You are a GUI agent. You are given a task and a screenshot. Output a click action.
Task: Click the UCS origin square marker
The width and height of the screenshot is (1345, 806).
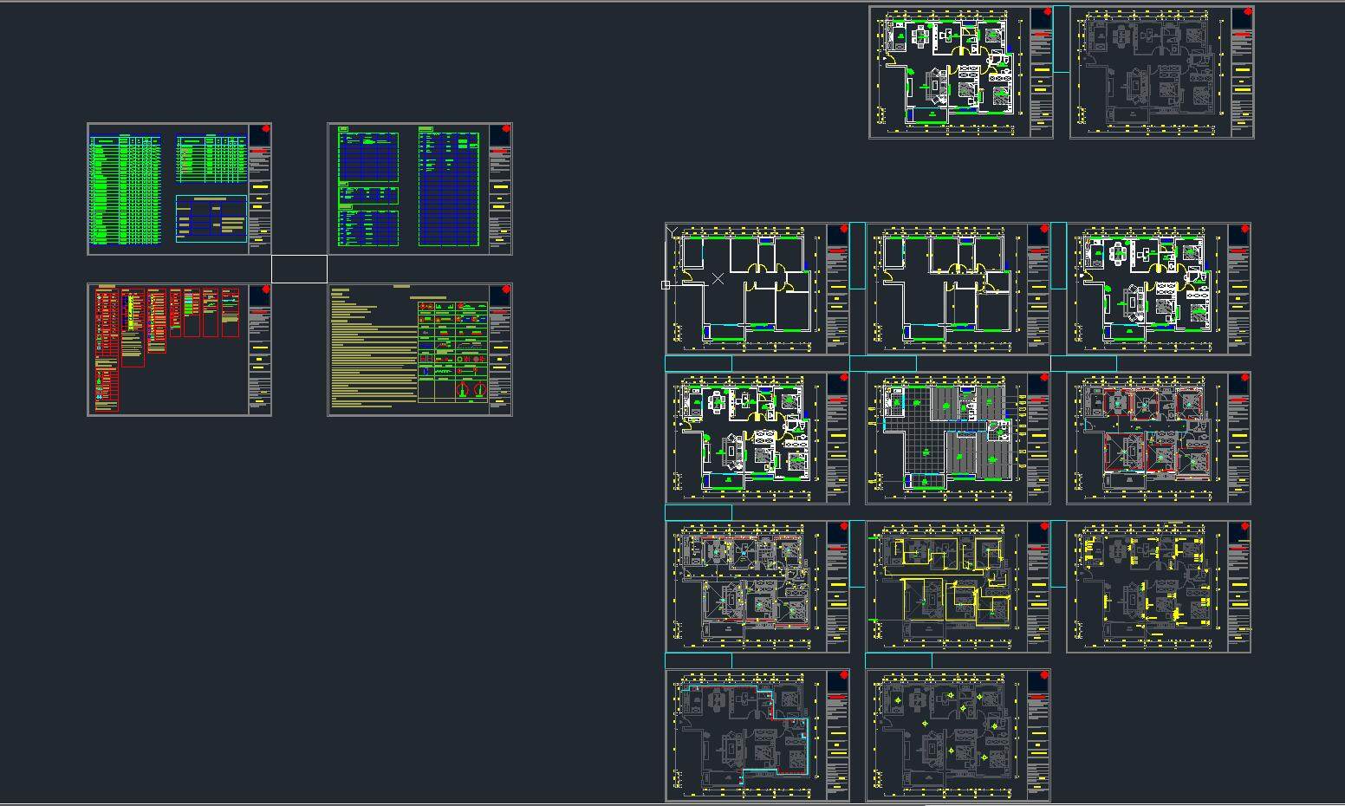[x=666, y=284]
